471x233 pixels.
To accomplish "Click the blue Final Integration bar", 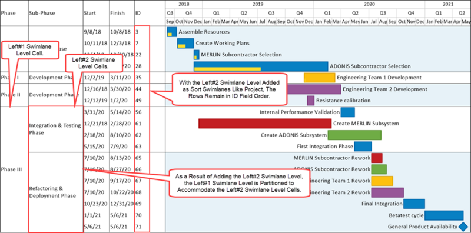I will click(x=414, y=204).
